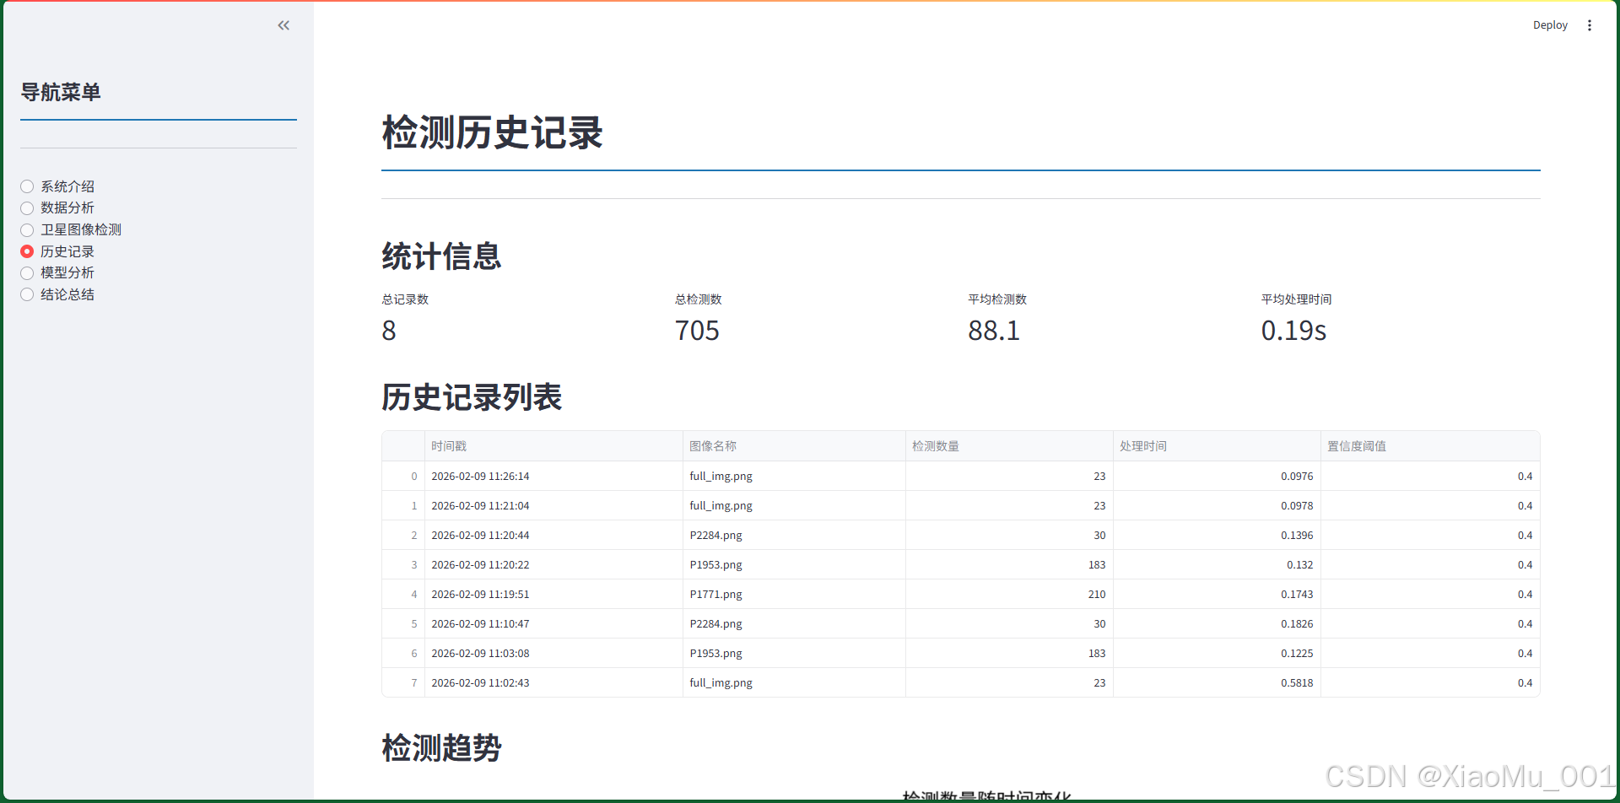Select the P2284.png cell in row 2
Screen dimensions: 1620x803
pyautogui.click(x=715, y=535)
